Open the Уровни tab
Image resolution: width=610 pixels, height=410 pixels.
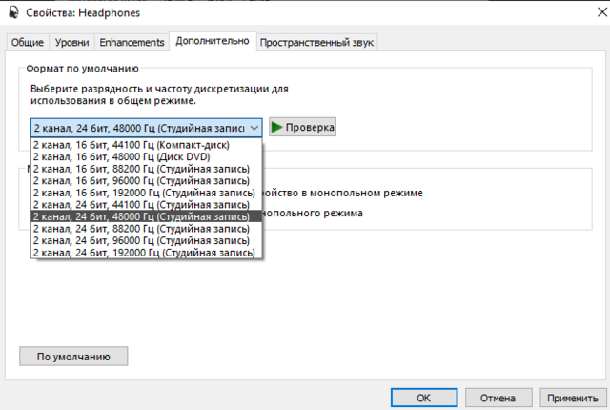[x=72, y=42]
